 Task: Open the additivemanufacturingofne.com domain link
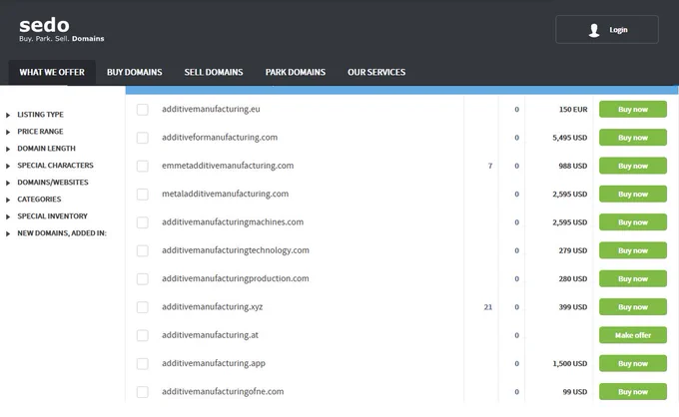[223, 391]
